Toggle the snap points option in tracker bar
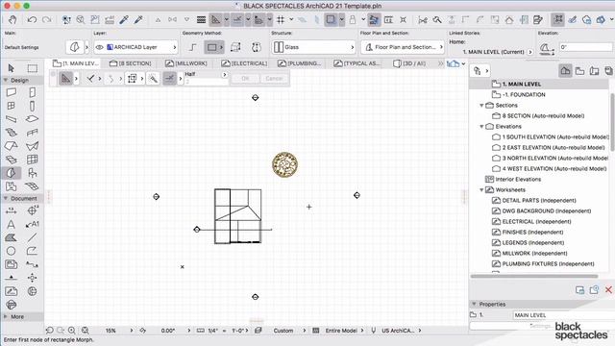Viewport: 615px width, 346px height. coord(169,79)
